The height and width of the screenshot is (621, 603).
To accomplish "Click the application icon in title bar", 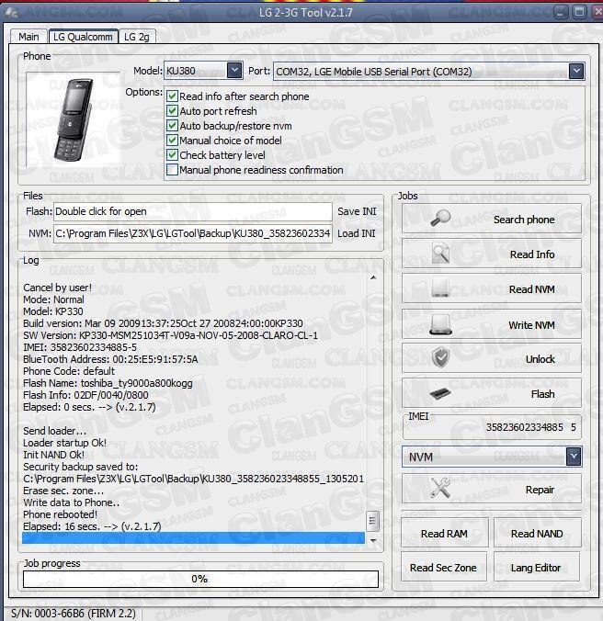I will click(x=11, y=12).
